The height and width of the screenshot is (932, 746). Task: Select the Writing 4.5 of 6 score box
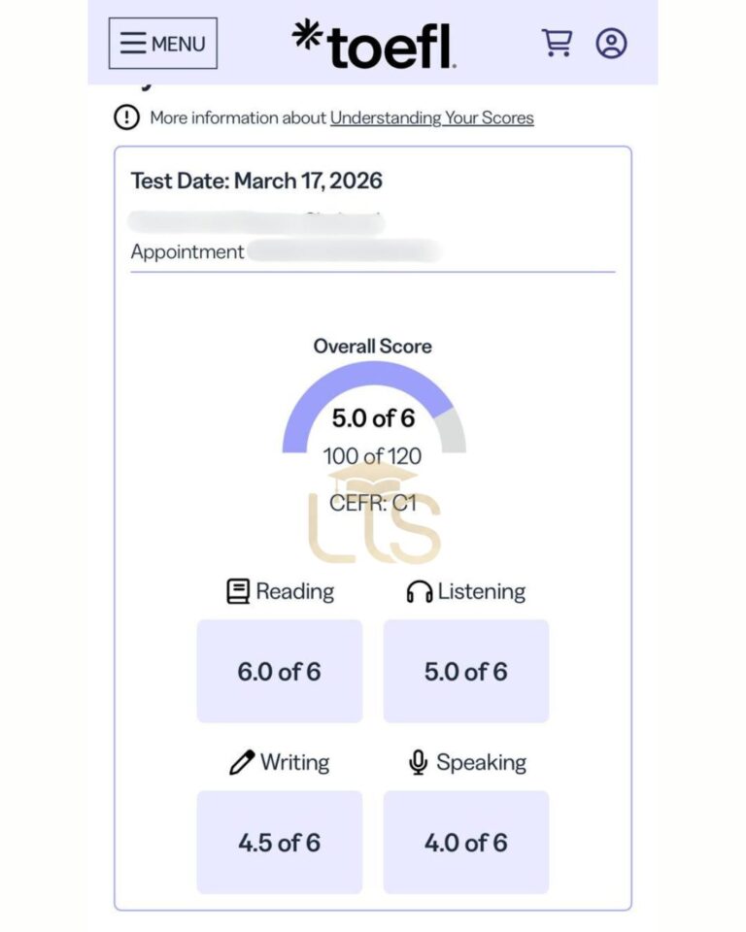(280, 843)
